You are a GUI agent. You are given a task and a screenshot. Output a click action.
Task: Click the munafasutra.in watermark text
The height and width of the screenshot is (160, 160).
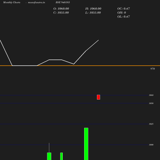(x=36, y=3)
